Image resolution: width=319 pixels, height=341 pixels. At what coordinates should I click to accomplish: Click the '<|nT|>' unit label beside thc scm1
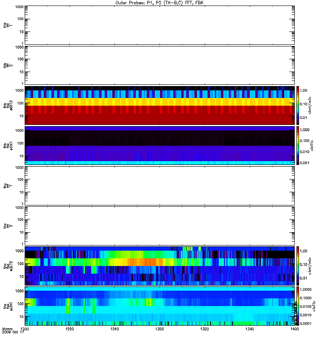(x=314, y=306)
